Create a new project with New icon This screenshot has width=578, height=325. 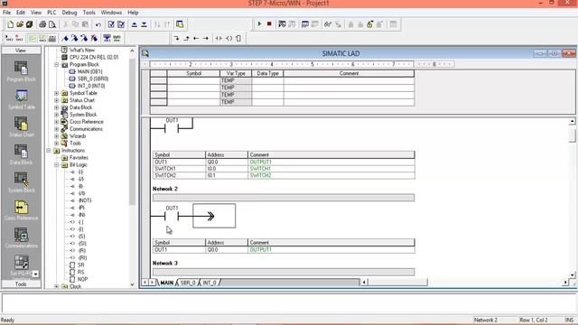click(10, 24)
